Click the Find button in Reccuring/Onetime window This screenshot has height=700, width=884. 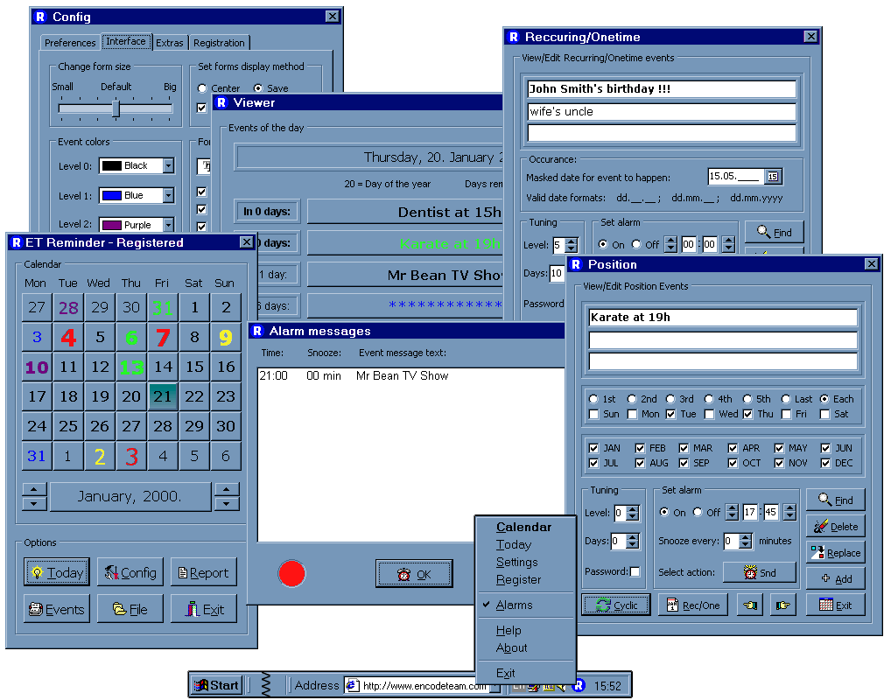[x=774, y=232]
